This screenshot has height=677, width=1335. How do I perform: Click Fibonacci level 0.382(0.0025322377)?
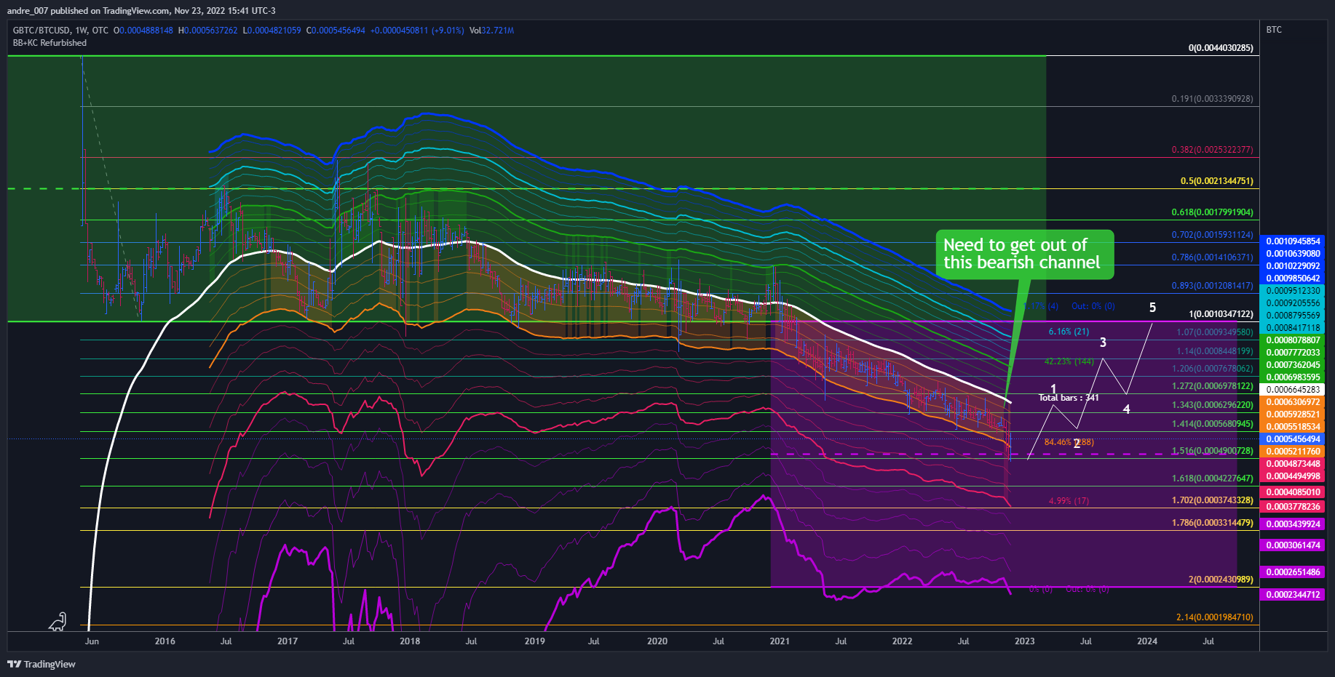point(1212,150)
